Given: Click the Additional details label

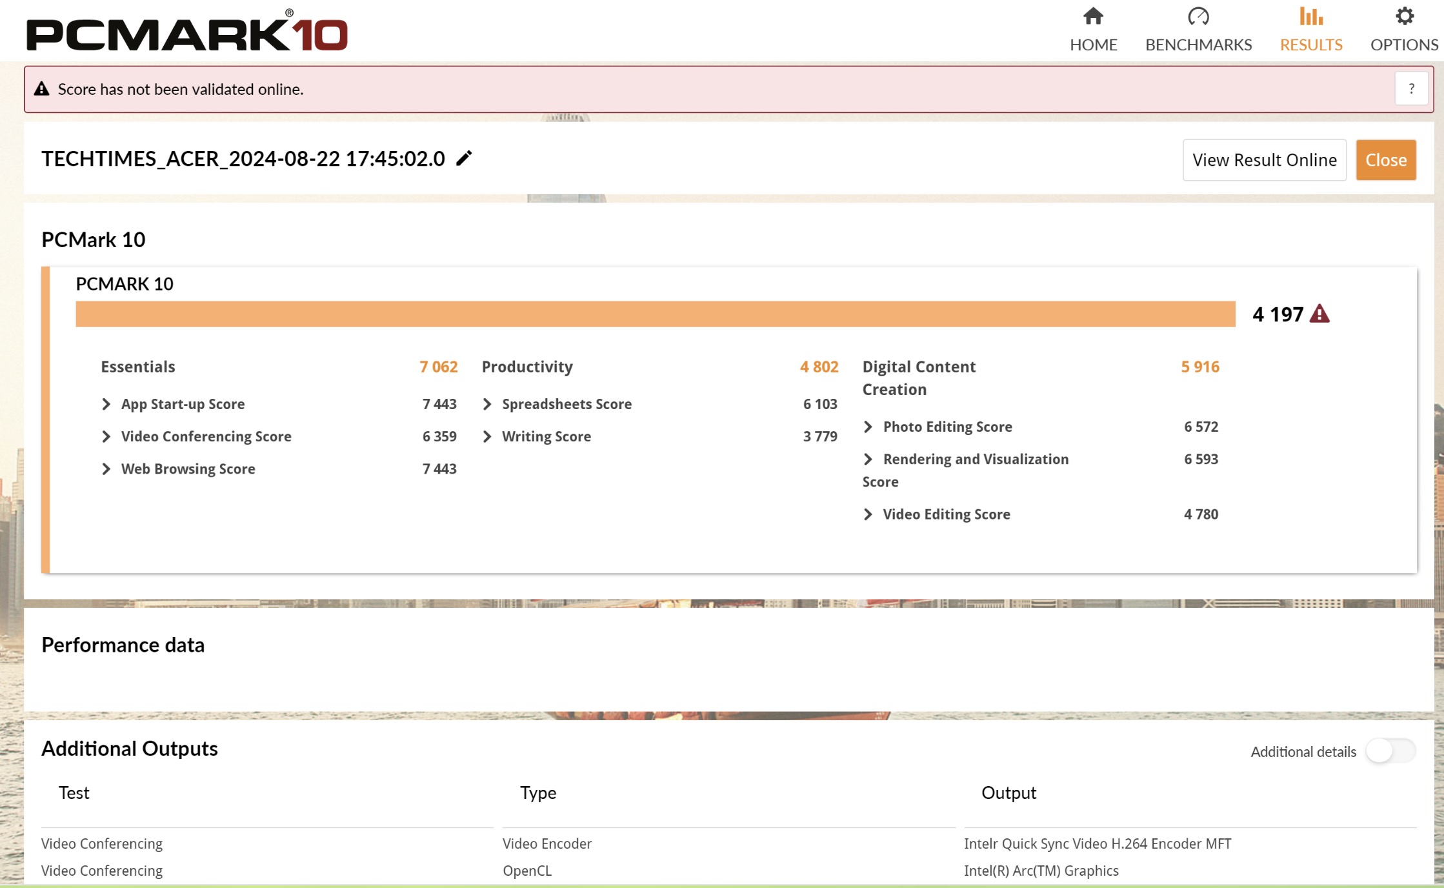Looking at the screenshot, I should pos(1303,752).
